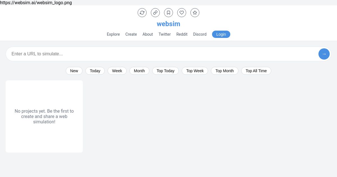Select the Top Month filter
Viewport: 337px width, 177px height.
pos(225,71)
